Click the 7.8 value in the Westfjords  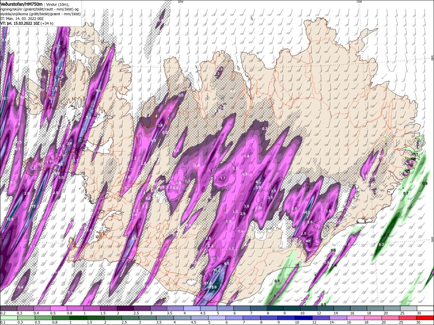pos(60,68)
